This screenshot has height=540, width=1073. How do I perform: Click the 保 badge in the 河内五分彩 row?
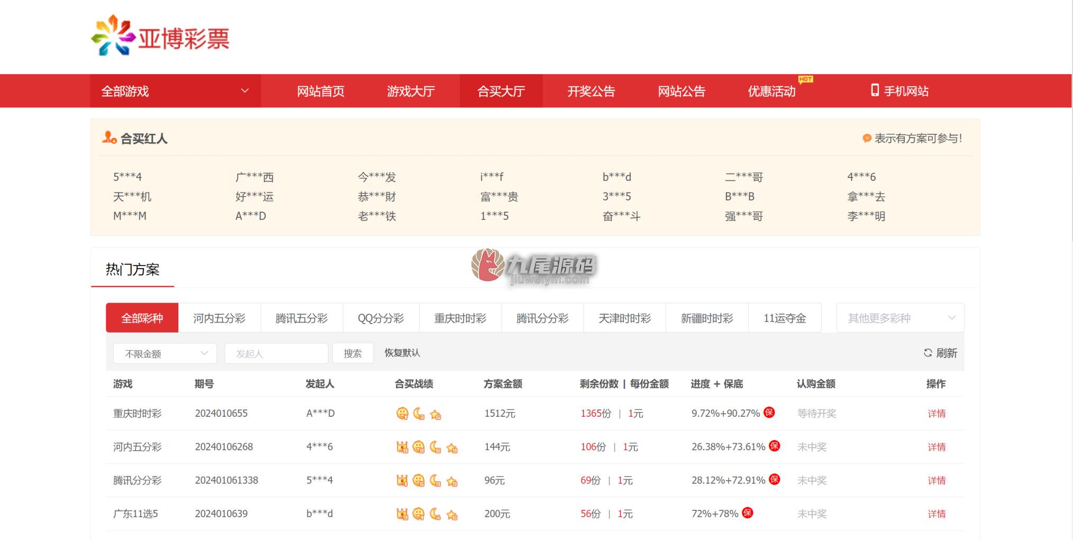[x=774, y=446]
